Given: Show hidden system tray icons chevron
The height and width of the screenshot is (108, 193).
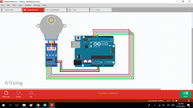Looking at the screenshot, I should [155, 105].
